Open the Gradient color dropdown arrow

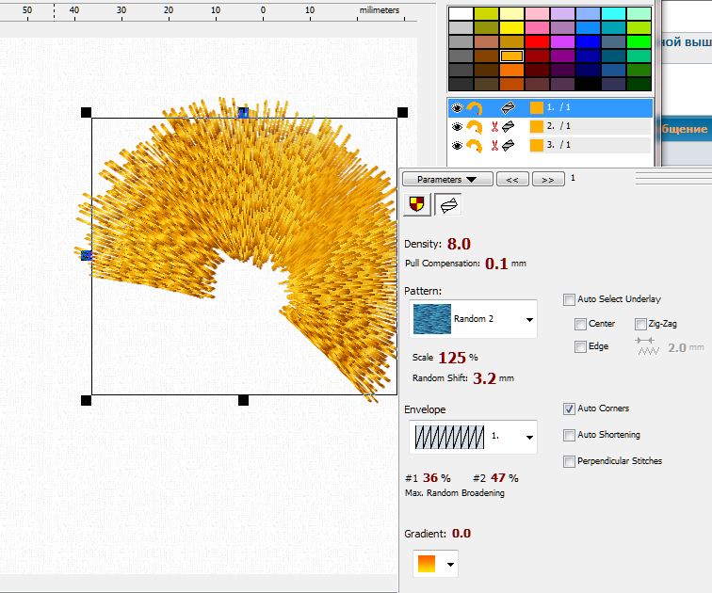pyautogui.click(x=450, y=565)
